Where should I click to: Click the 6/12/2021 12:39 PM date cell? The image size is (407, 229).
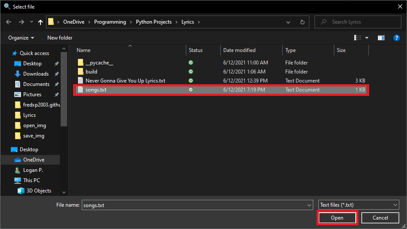click(245, 81)
